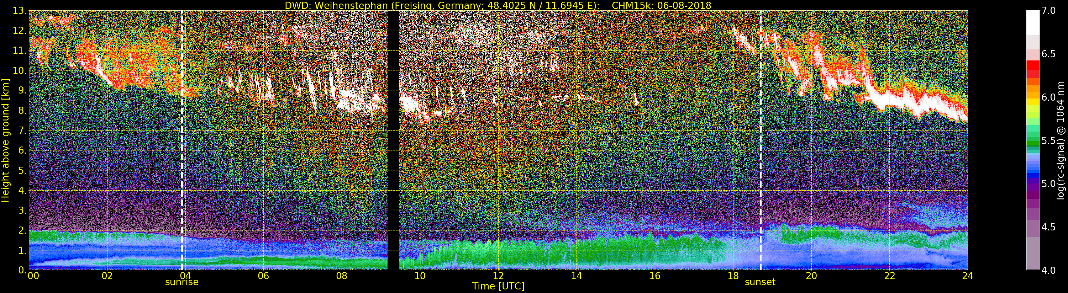This screenshot has height=293, width=1068.
Task: Click the '22' time tick label
Action: [x=889, y=276]
